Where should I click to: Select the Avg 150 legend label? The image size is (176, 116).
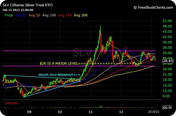[65, 15]
